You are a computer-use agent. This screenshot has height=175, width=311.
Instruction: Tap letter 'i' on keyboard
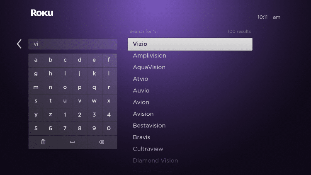65,74
